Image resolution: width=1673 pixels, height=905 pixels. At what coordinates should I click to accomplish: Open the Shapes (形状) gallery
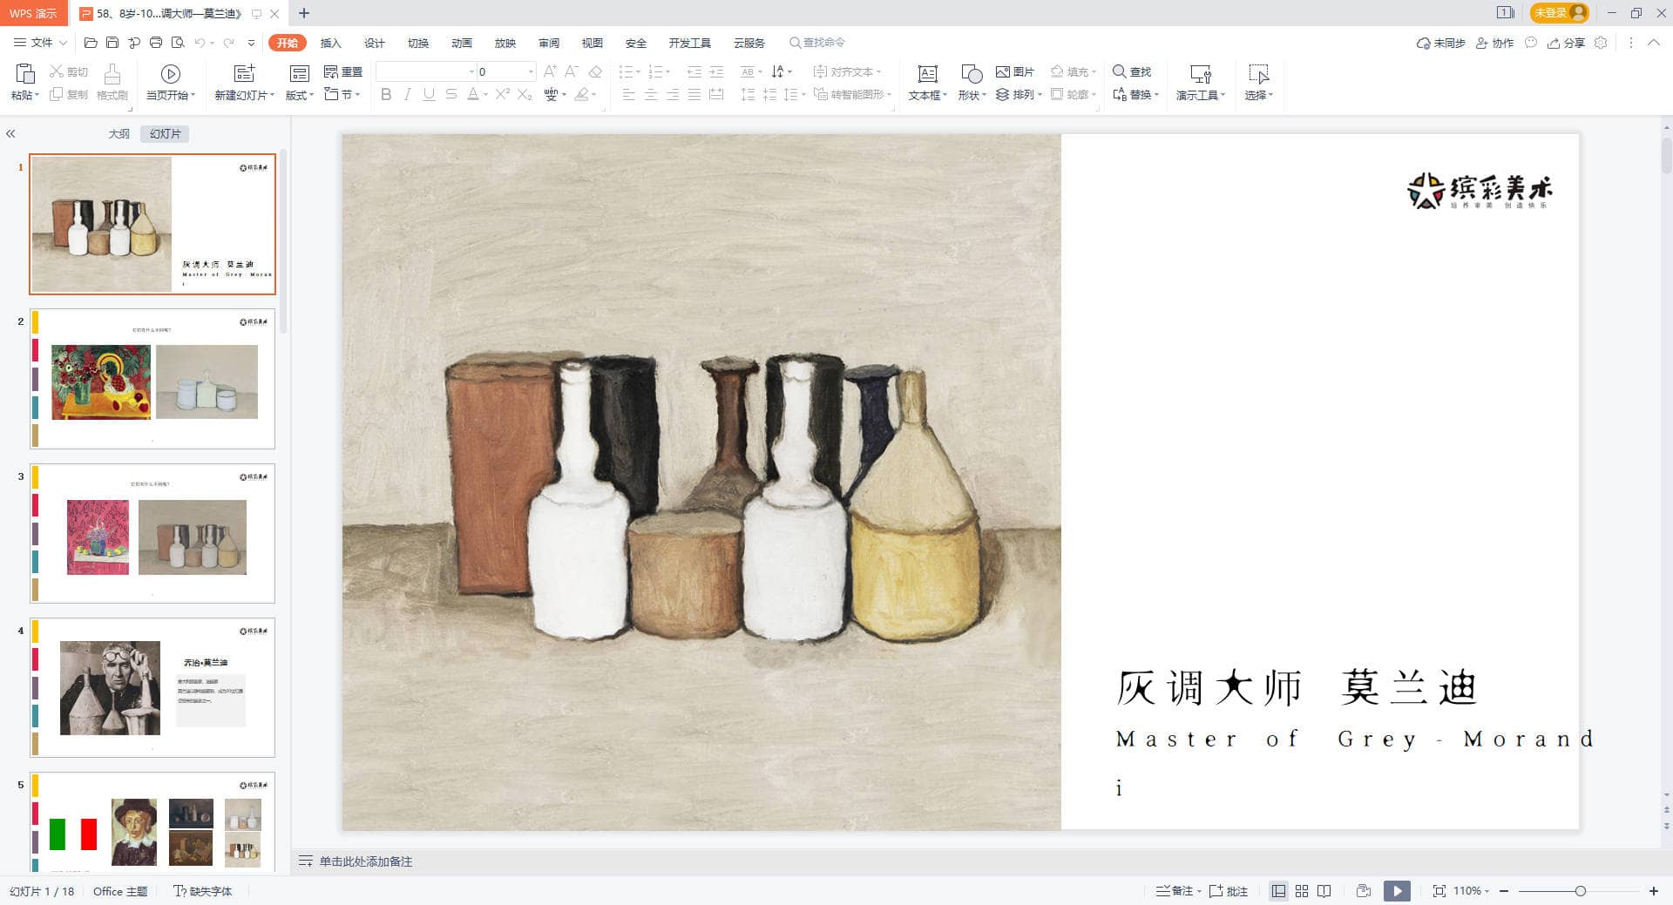(972, 83)
